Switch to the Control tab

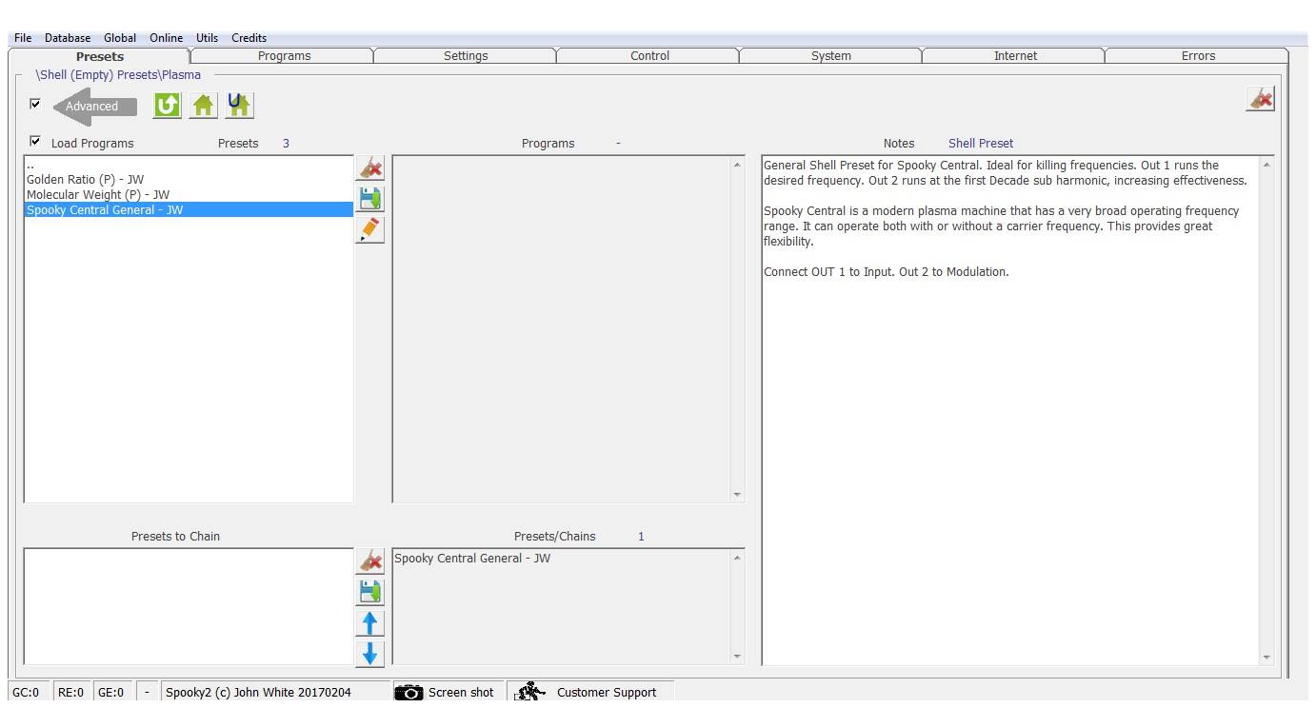tap(649, 56)
